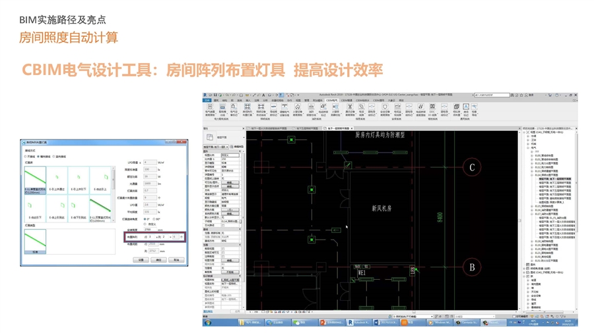Click the Windows Start button
The width and height of the screenshot is (594, 333).
[x=207, y=323]
